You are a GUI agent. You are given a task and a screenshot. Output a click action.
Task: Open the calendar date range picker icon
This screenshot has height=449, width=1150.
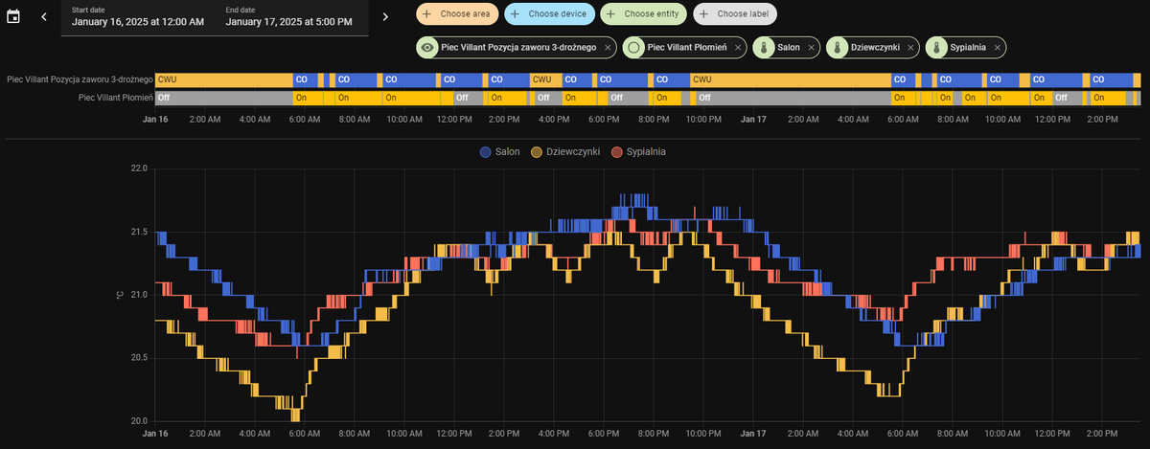(13, 16)
